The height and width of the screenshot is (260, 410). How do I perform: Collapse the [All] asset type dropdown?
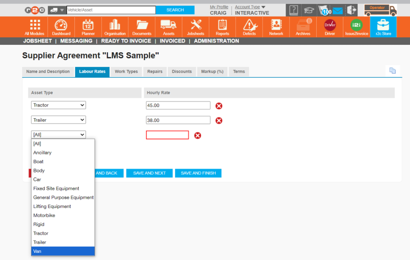[x=58, y=134]
